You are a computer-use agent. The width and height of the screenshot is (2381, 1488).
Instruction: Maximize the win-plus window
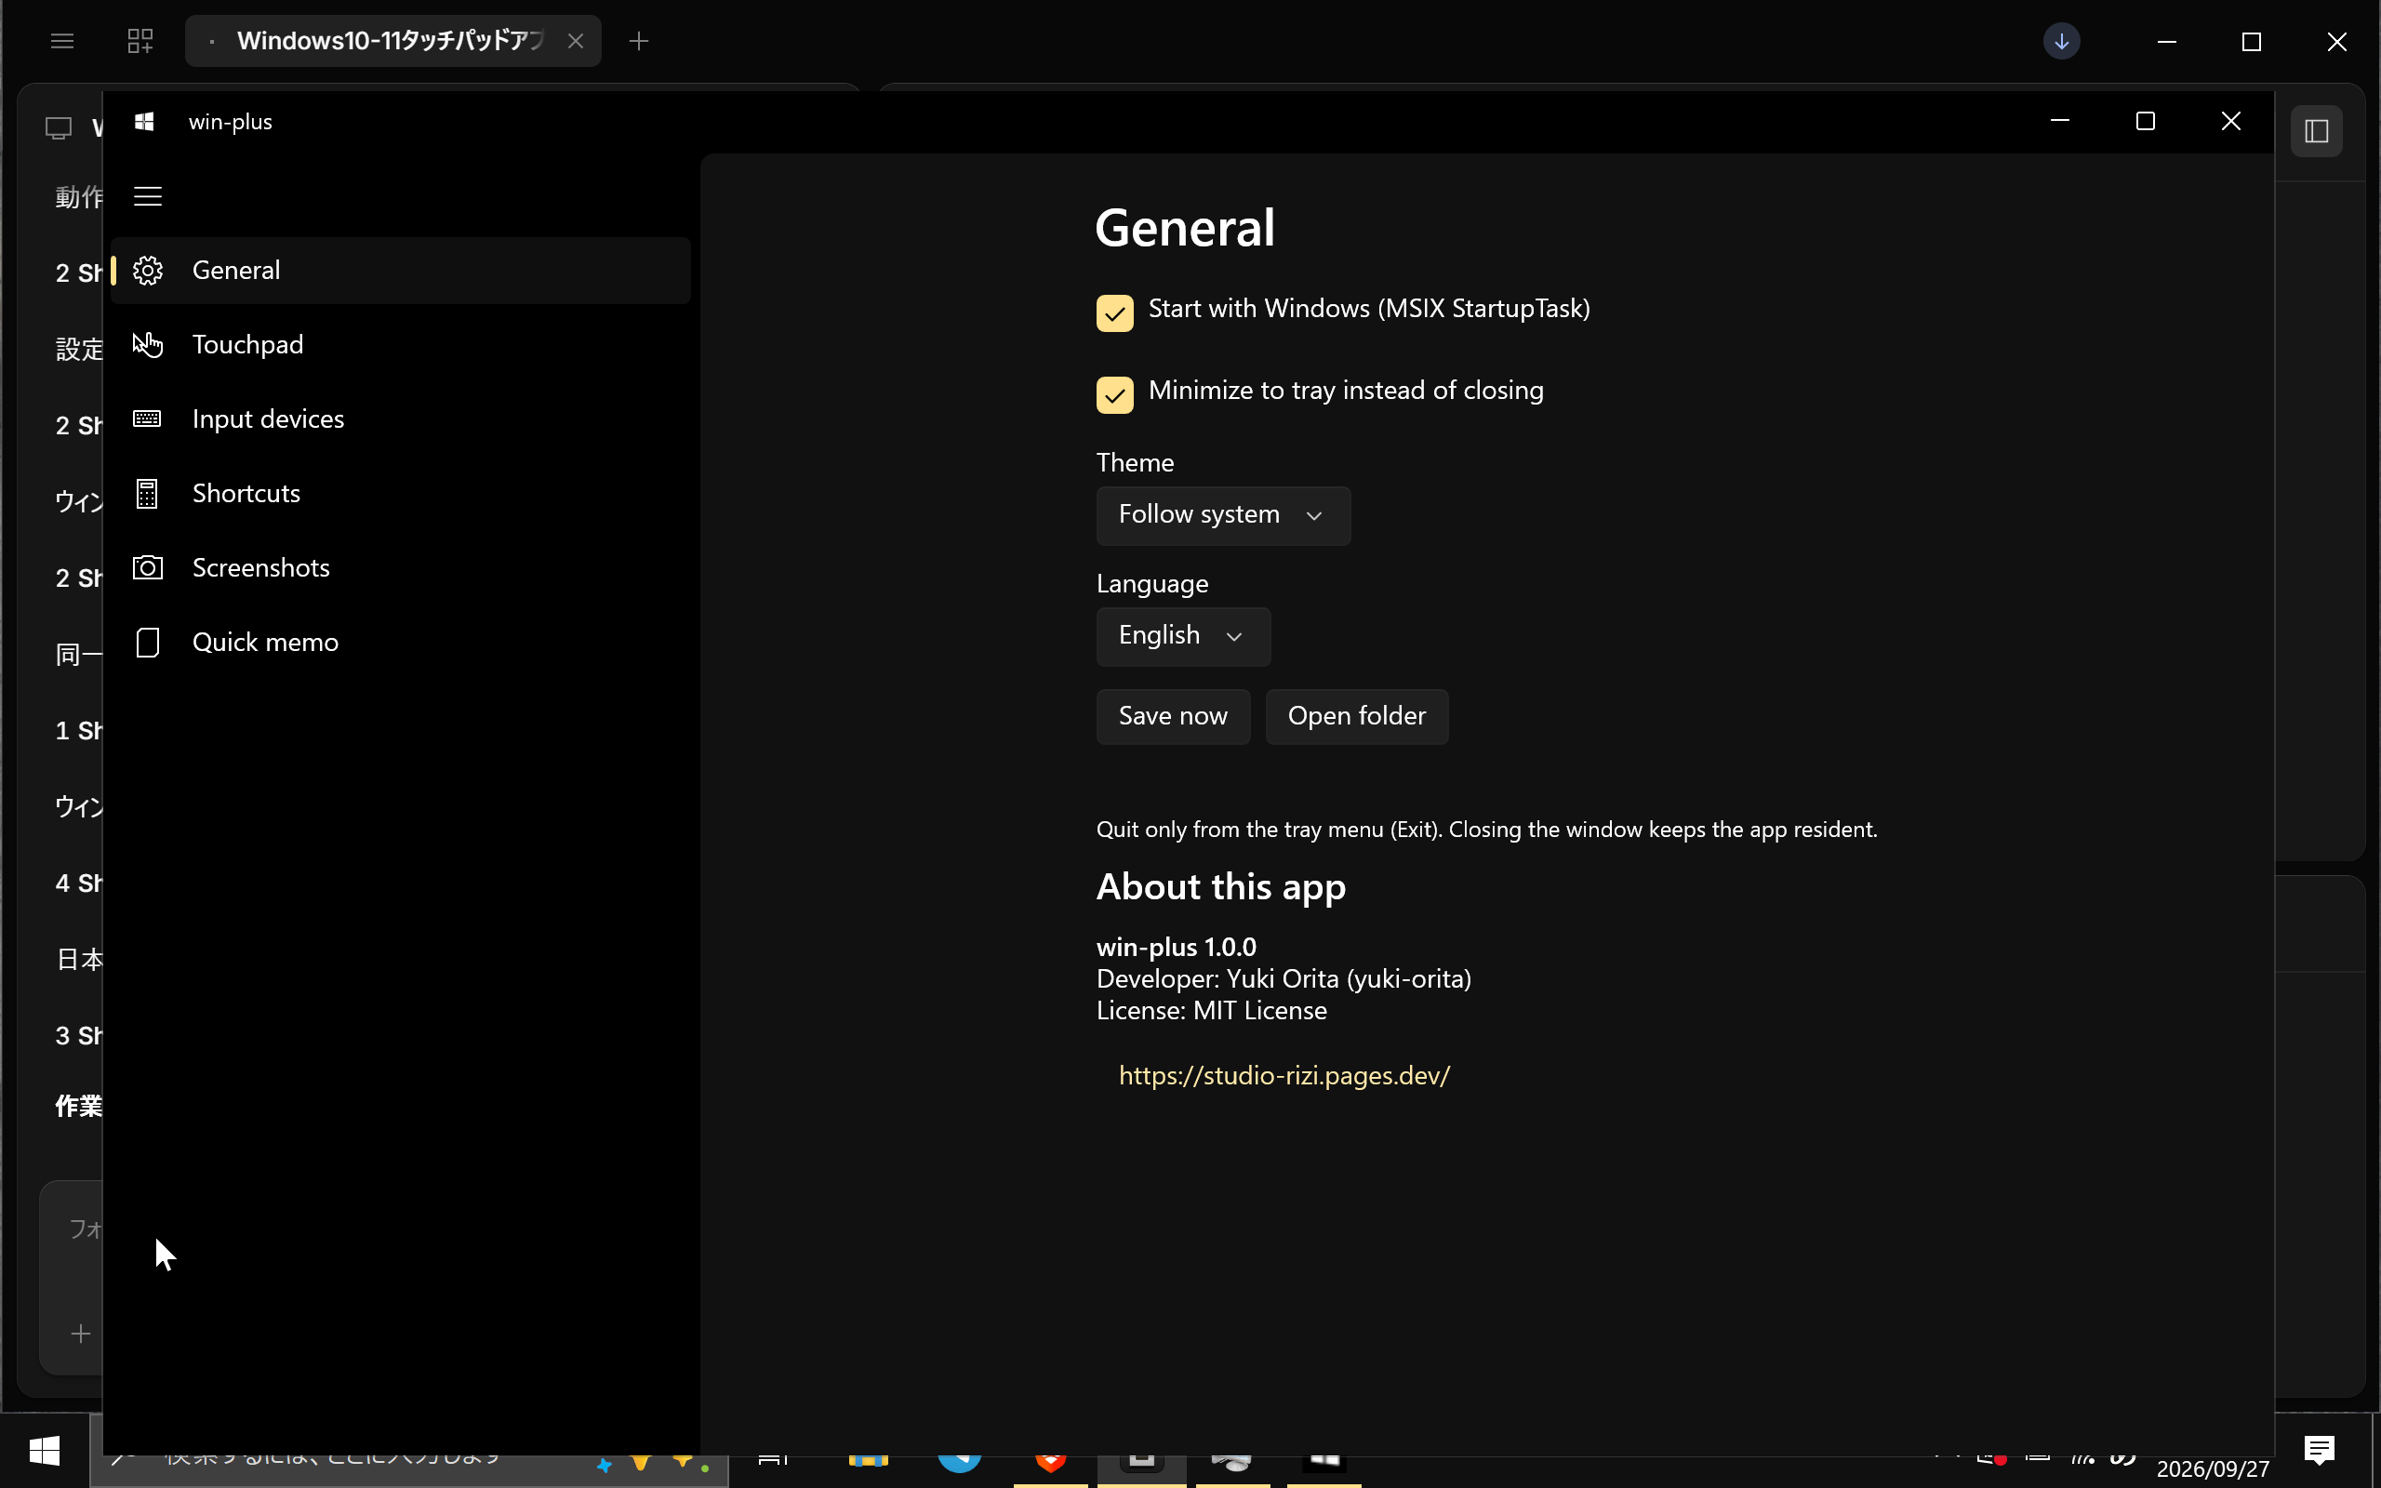point(2145,121)
